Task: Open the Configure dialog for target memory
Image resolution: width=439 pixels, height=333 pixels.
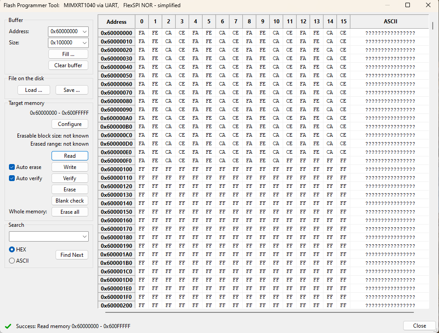Action: (69, 124)
